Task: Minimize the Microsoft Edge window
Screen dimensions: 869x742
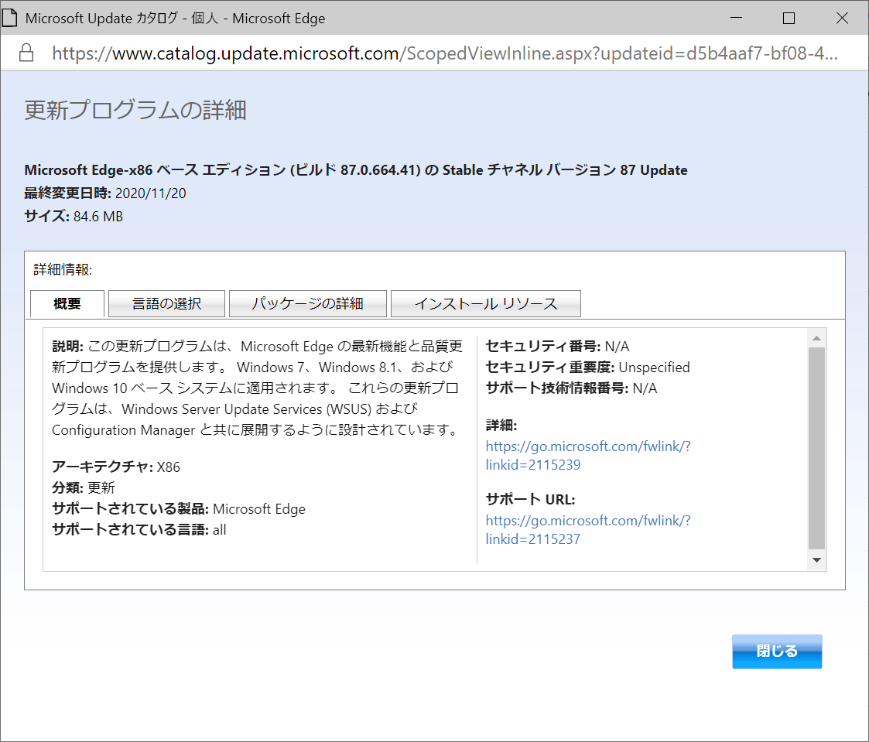Action: 736,18
